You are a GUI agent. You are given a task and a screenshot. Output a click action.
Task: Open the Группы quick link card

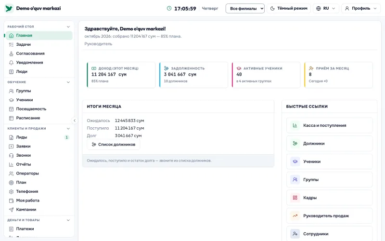click(x=330, y=180)
